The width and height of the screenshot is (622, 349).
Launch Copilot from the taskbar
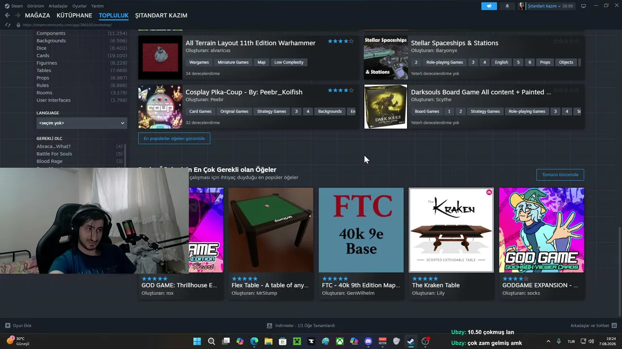click(240, 341)
